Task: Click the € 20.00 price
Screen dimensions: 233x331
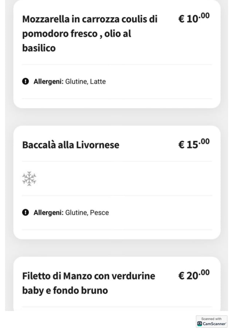Action: tap(194, 275)
